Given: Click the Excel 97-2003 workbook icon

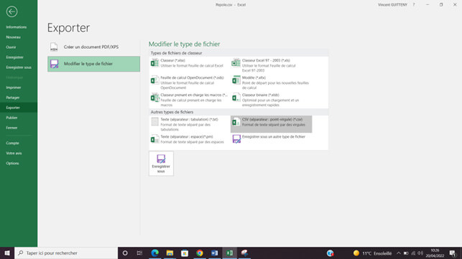Looking at the screenshot, I should click(236, 62).
